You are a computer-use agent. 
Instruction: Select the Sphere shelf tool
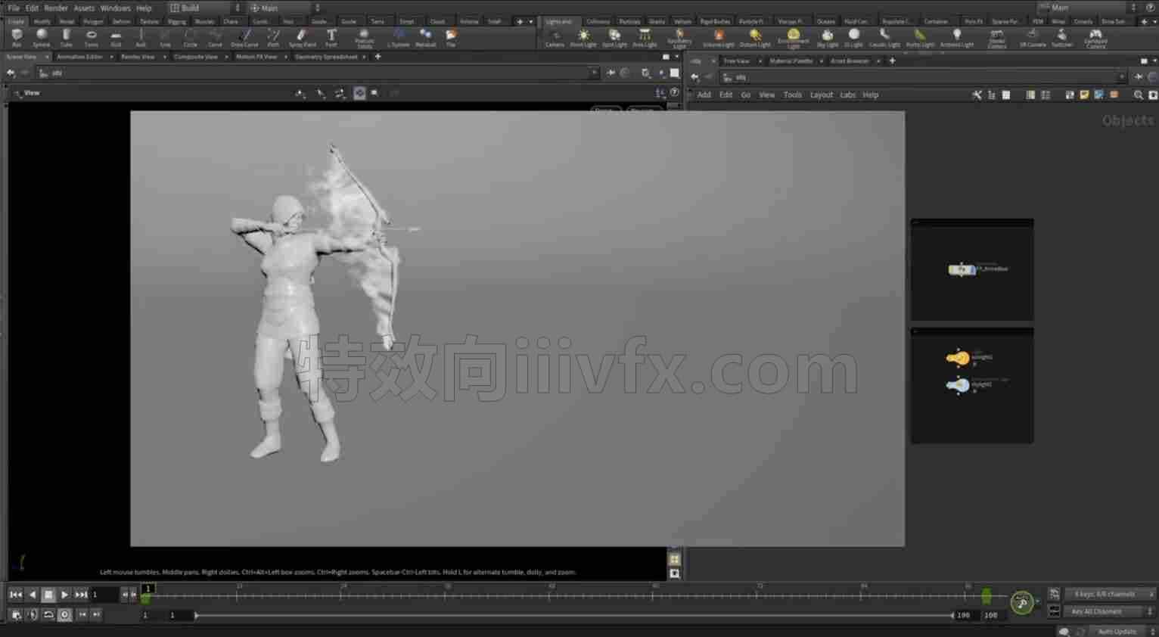pos(42,37)
